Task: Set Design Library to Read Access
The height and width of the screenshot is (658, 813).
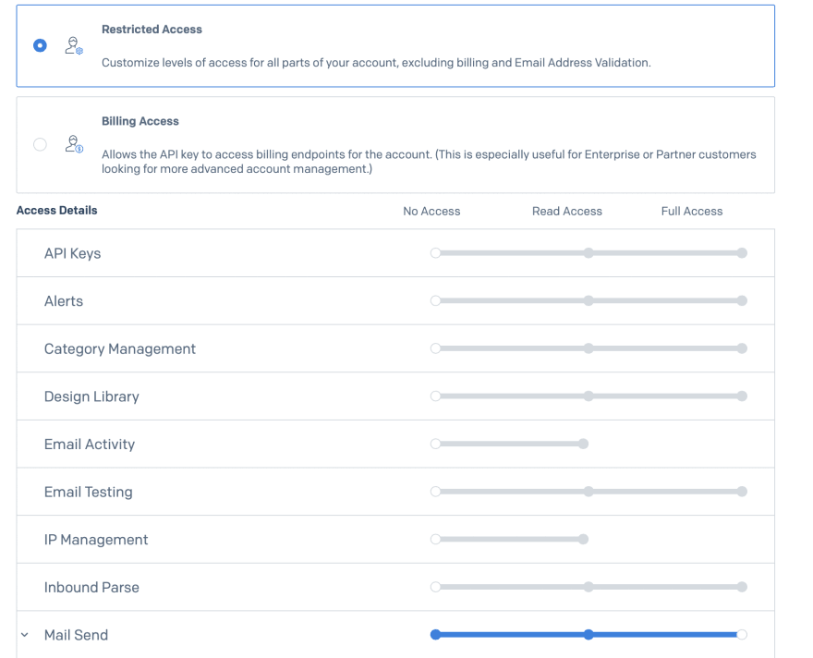Action: click(589, 396)
